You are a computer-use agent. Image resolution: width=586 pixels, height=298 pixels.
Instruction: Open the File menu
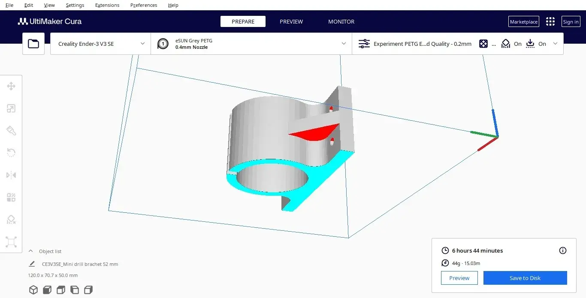(9, 5)
